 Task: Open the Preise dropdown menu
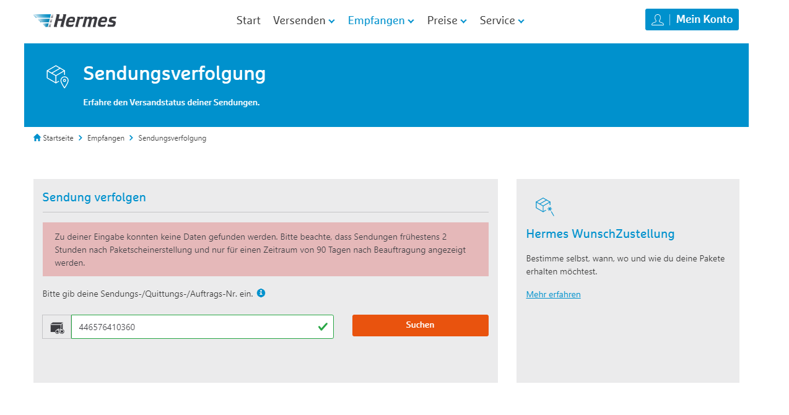[x=447, y=20]
